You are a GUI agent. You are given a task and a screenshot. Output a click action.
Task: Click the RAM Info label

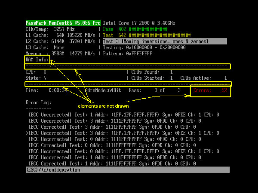point(37,60)
